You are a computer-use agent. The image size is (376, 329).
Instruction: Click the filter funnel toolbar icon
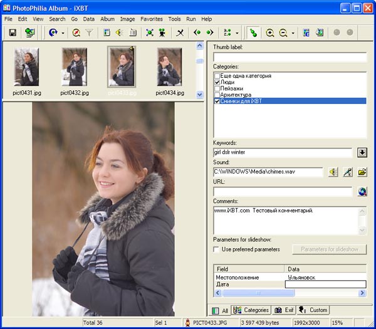pyautogui.click(x=90, y=33)
